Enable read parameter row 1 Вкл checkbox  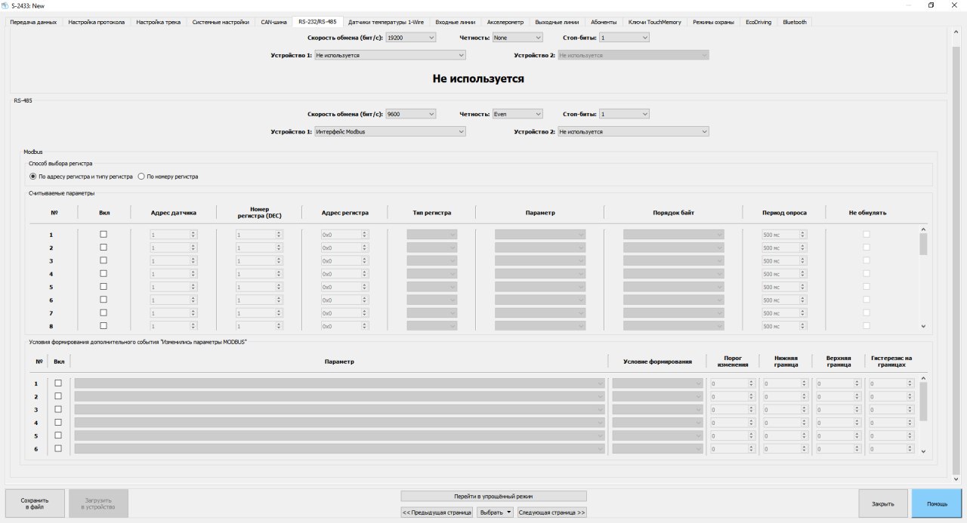point(103,234)
